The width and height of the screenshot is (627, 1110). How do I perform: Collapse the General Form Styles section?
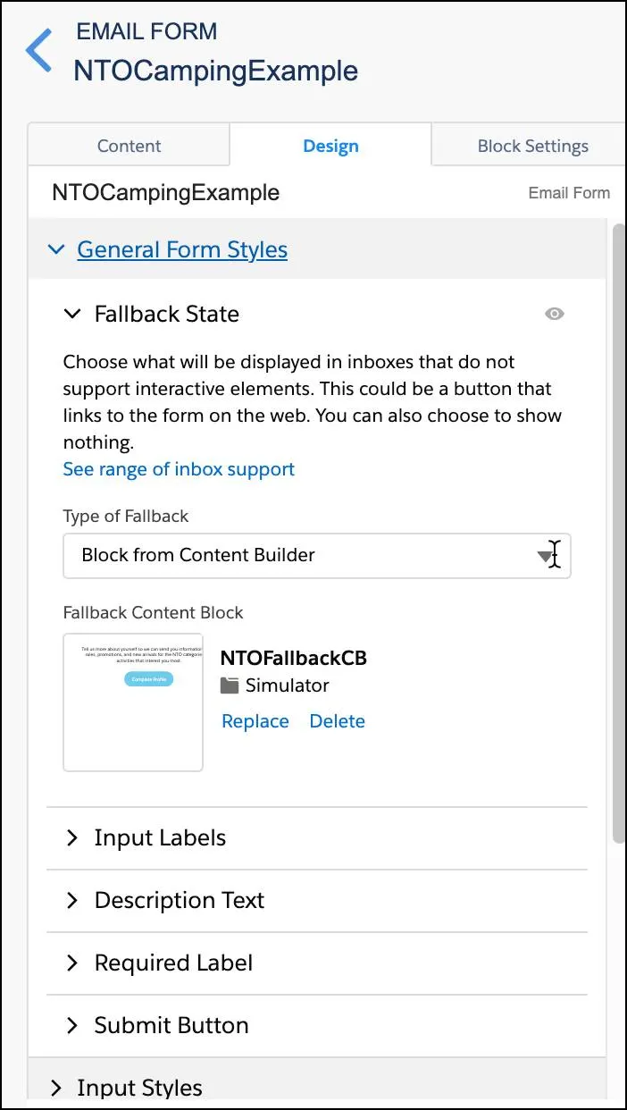point(56,249)
